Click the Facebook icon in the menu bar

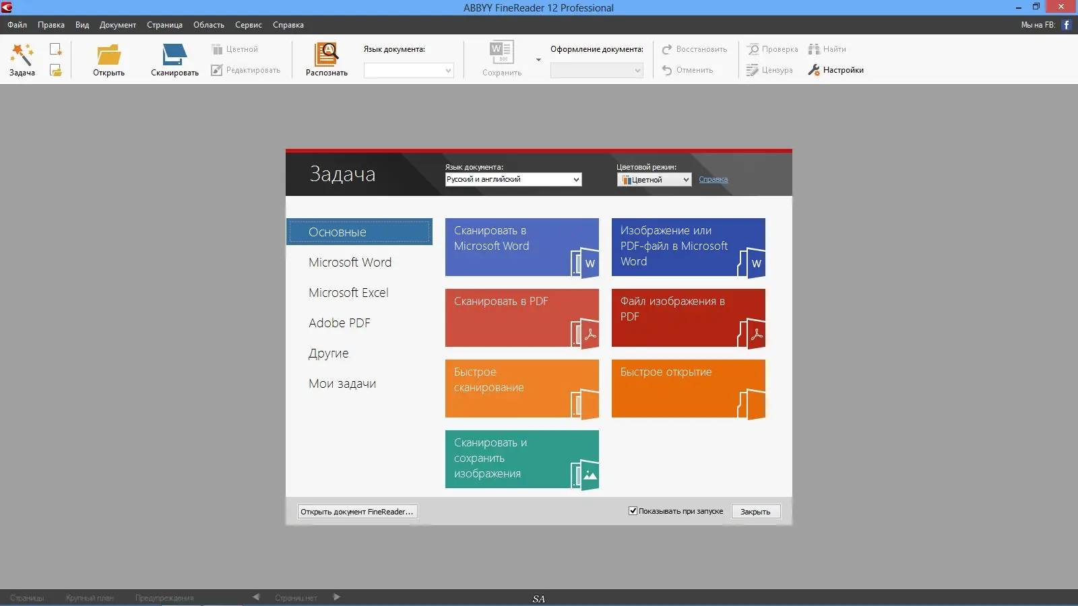tap(1067, 25)
